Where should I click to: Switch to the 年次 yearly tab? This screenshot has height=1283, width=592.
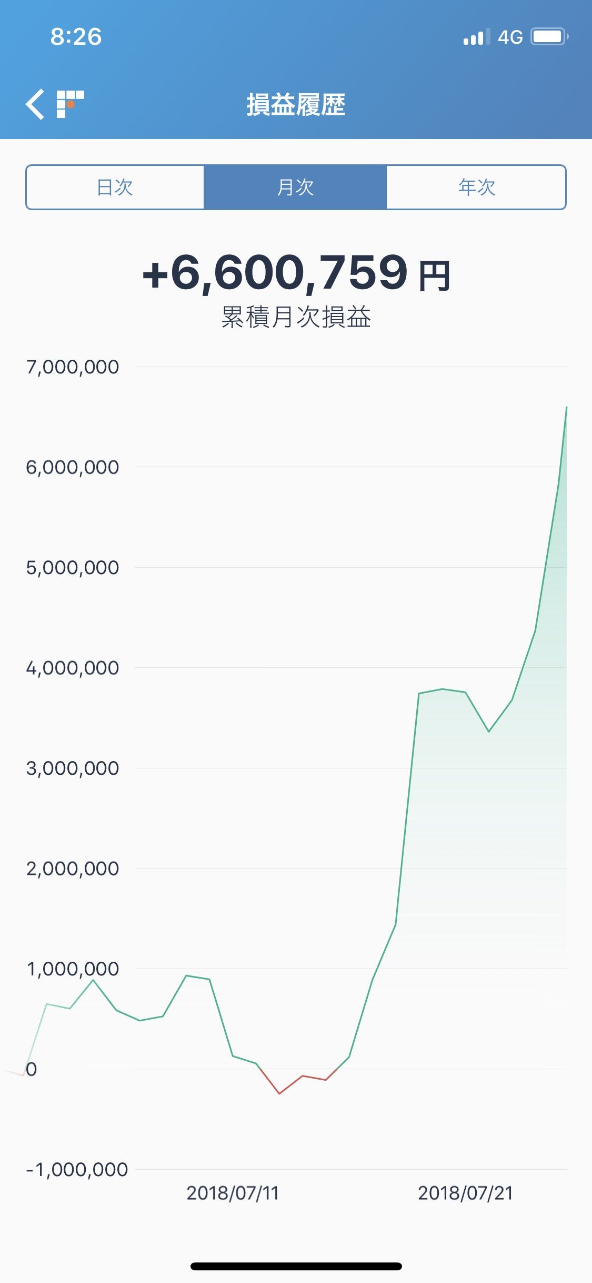(476, 187)
